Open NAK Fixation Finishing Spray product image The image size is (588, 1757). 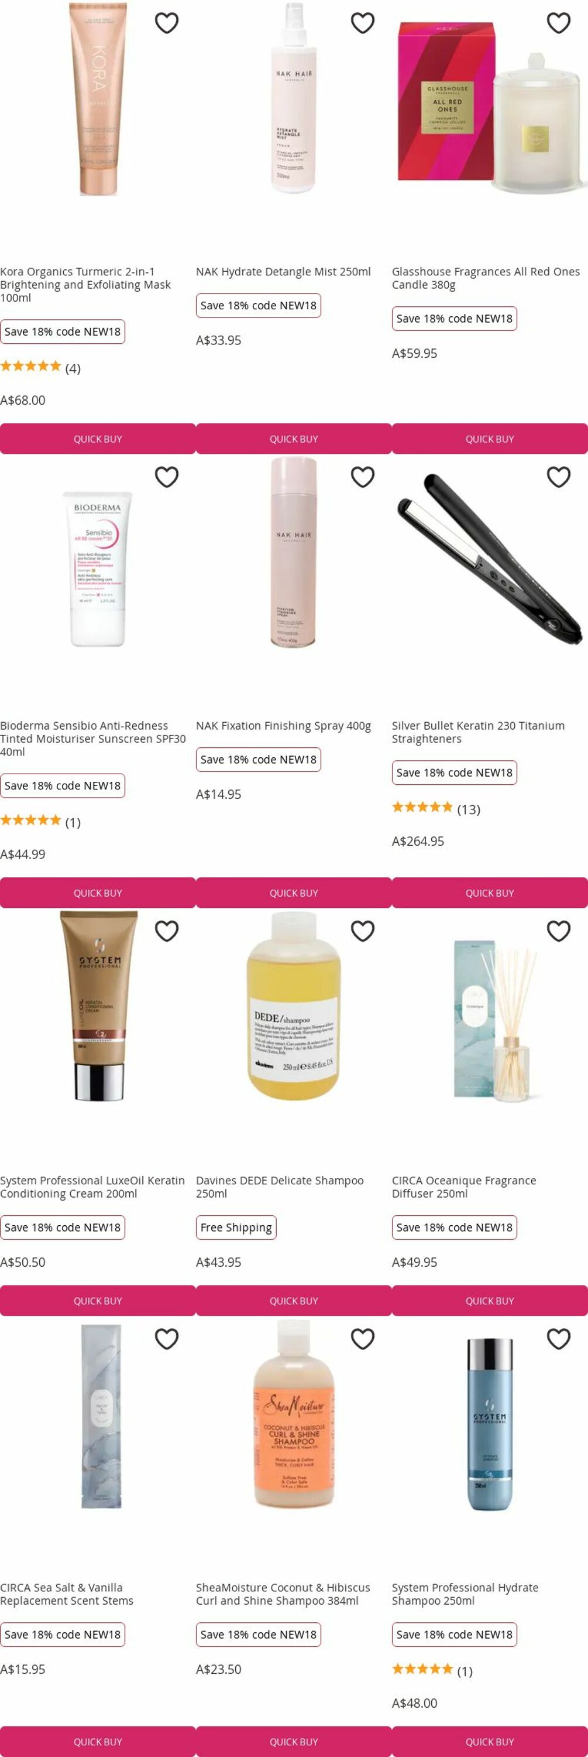click(294, 552)
